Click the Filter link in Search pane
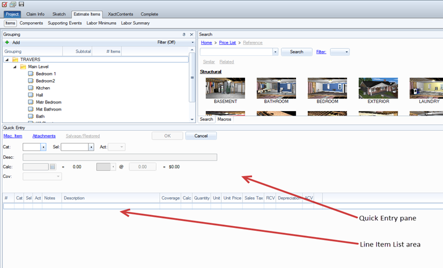 point(321,52)
